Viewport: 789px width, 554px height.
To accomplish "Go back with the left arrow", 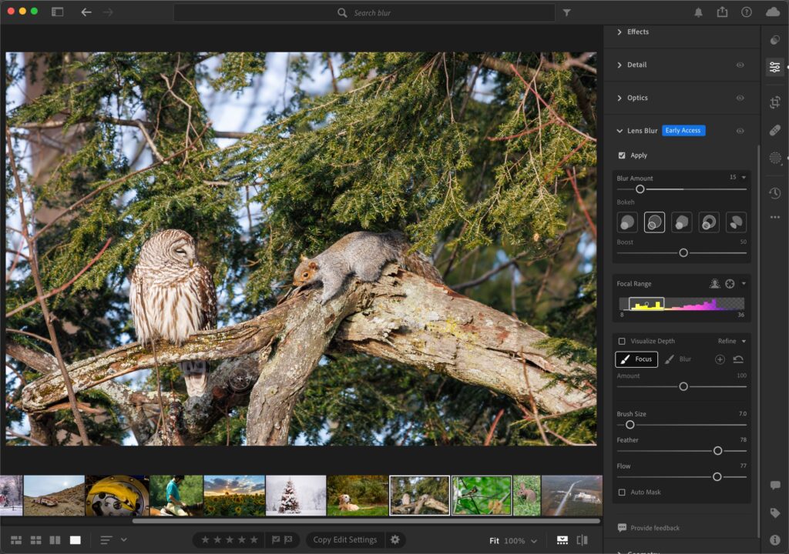I will (86, 12).
